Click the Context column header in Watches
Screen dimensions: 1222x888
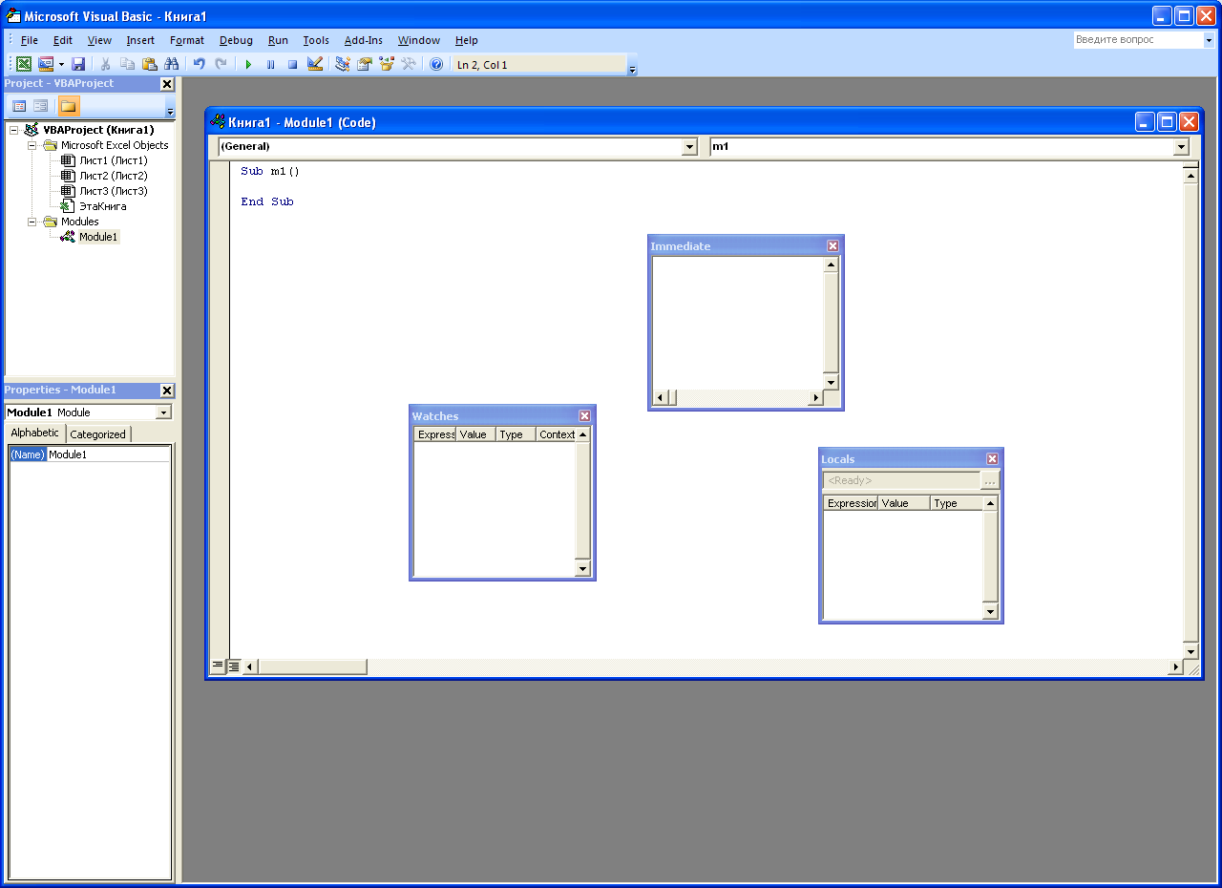557,434
